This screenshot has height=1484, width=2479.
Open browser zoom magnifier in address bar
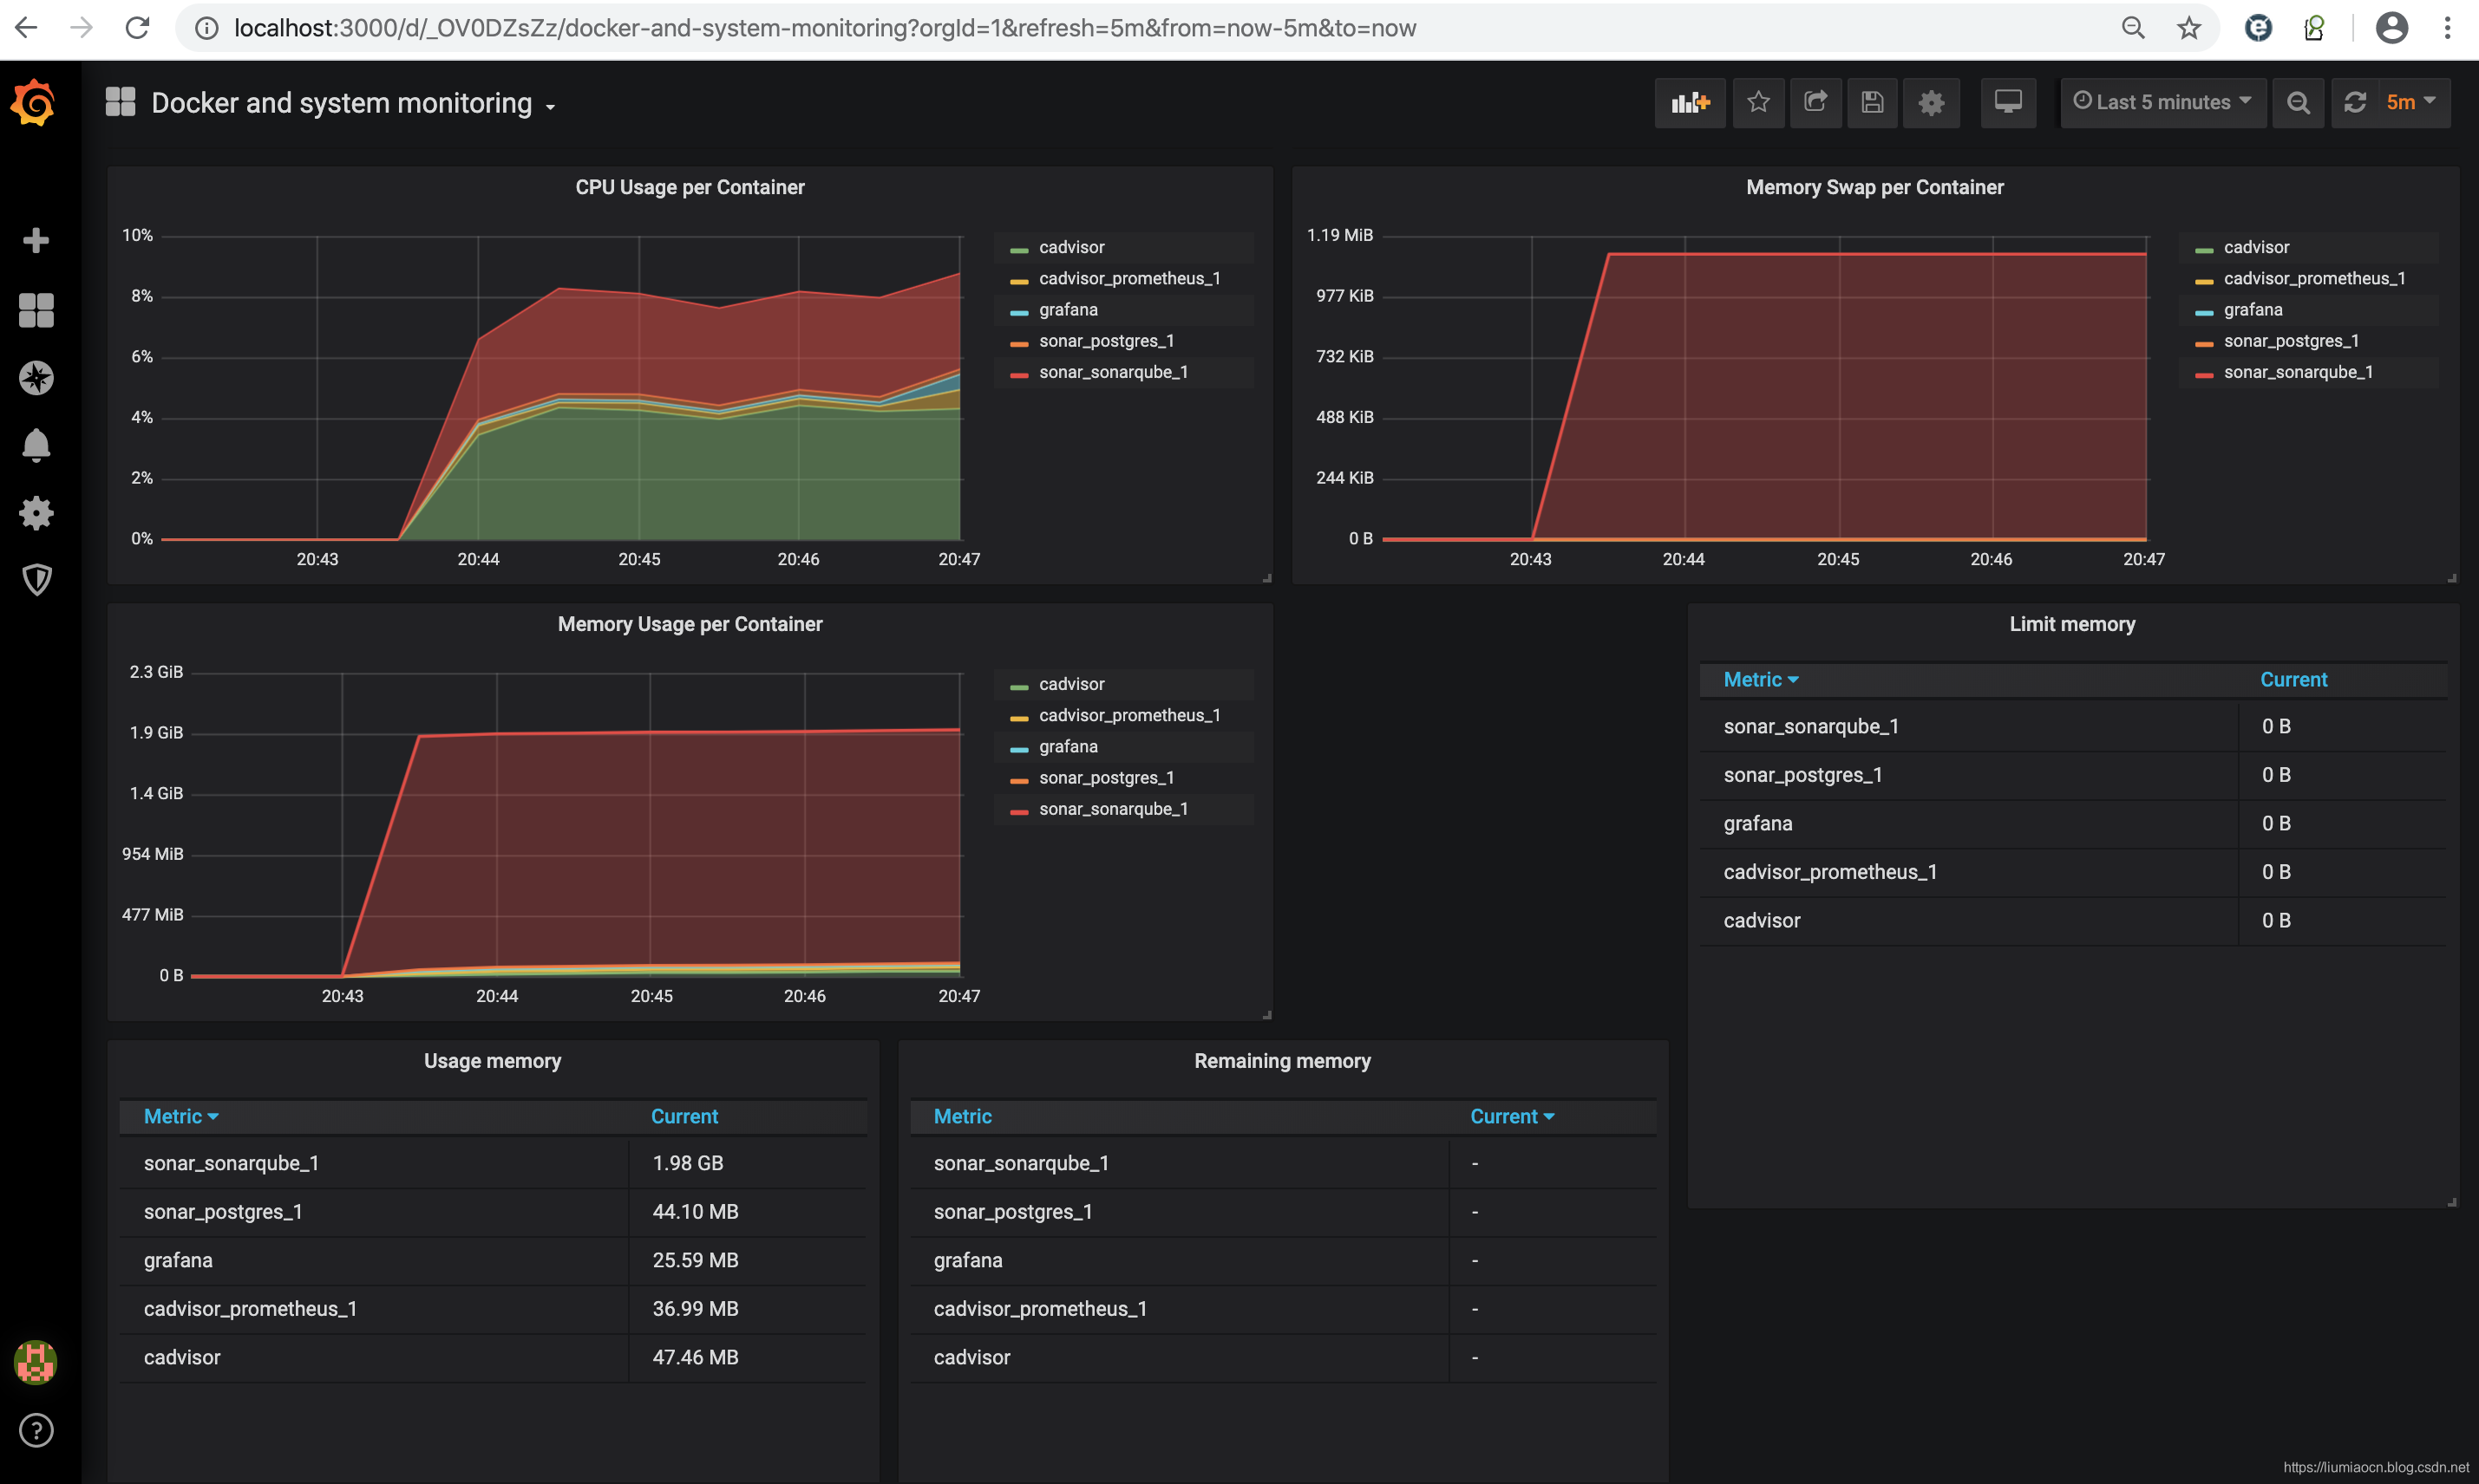coord(2133,28)
